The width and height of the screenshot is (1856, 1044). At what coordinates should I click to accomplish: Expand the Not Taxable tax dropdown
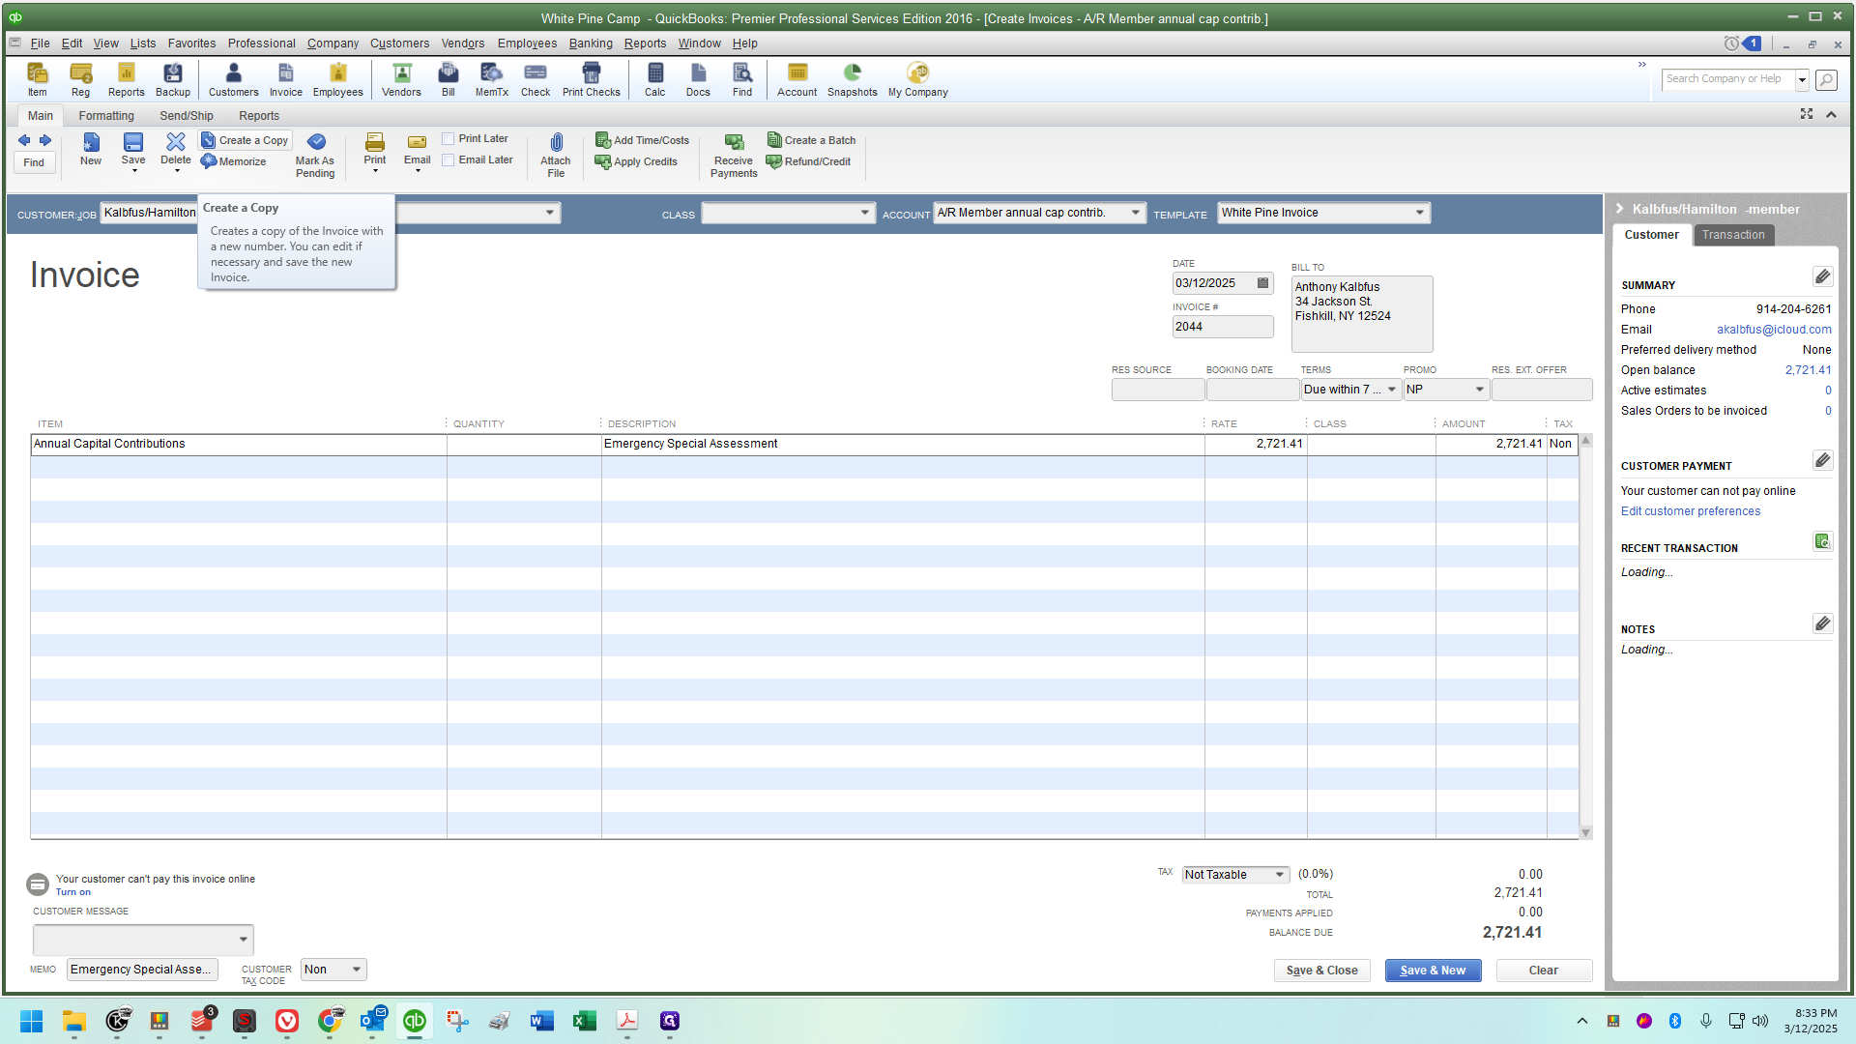tap(1279, 875)
